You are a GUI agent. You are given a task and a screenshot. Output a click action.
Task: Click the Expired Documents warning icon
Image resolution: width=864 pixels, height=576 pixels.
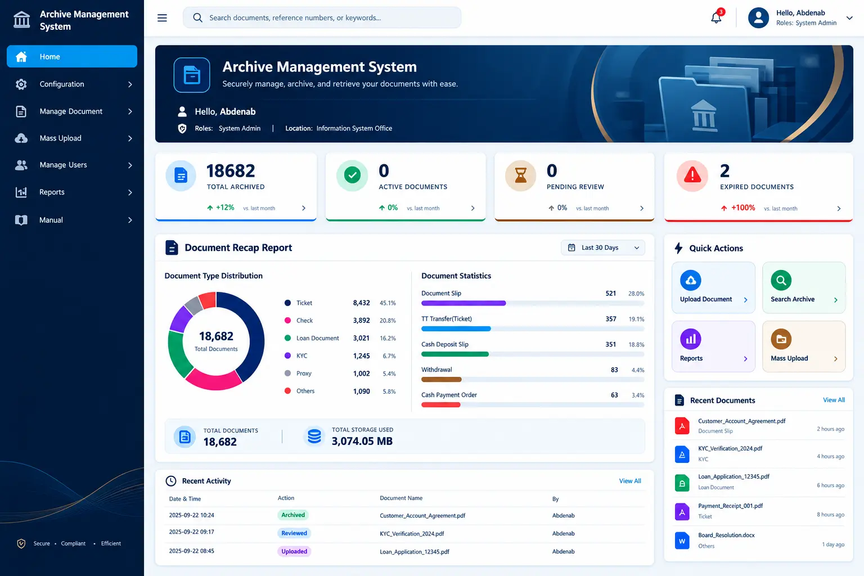[692, 175]
